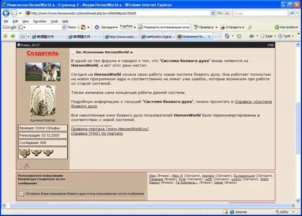Click the grayed highlighter pen icon
This screenshot has width=302, height=216.
coord(250,27)
